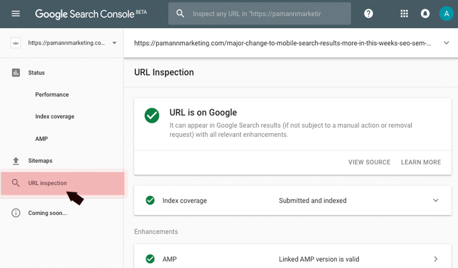Click LEARN MORE button
Viewport: 458px width, 268px height.
click(x=421, y=162)
